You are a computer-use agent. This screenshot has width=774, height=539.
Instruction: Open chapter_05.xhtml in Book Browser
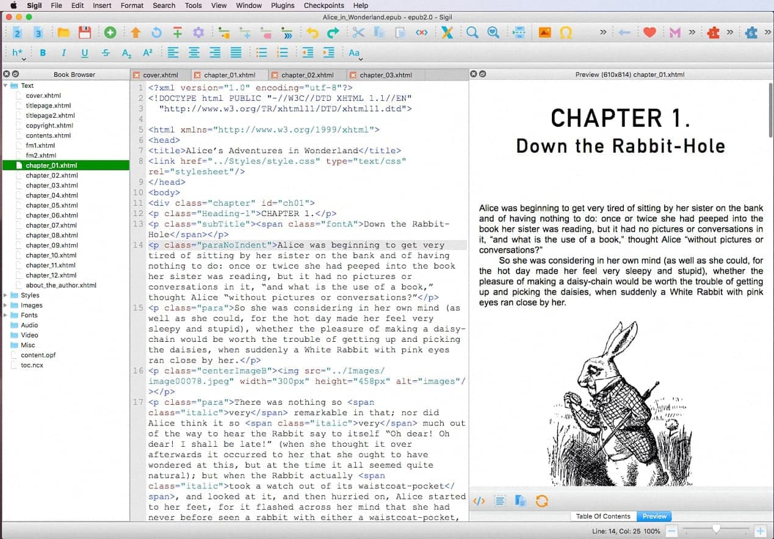pyautogui.click(x=51, y=205)
